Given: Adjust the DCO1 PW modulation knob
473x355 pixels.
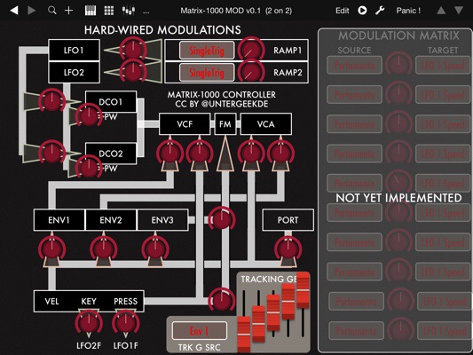Looking at the screenshot, I should point(89,116).
